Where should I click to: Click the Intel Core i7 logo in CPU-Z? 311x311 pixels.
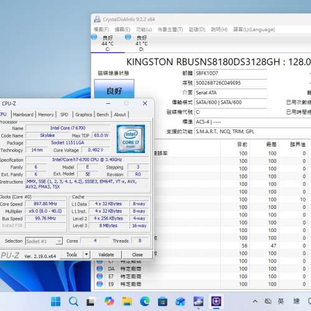tap(131, 139)
